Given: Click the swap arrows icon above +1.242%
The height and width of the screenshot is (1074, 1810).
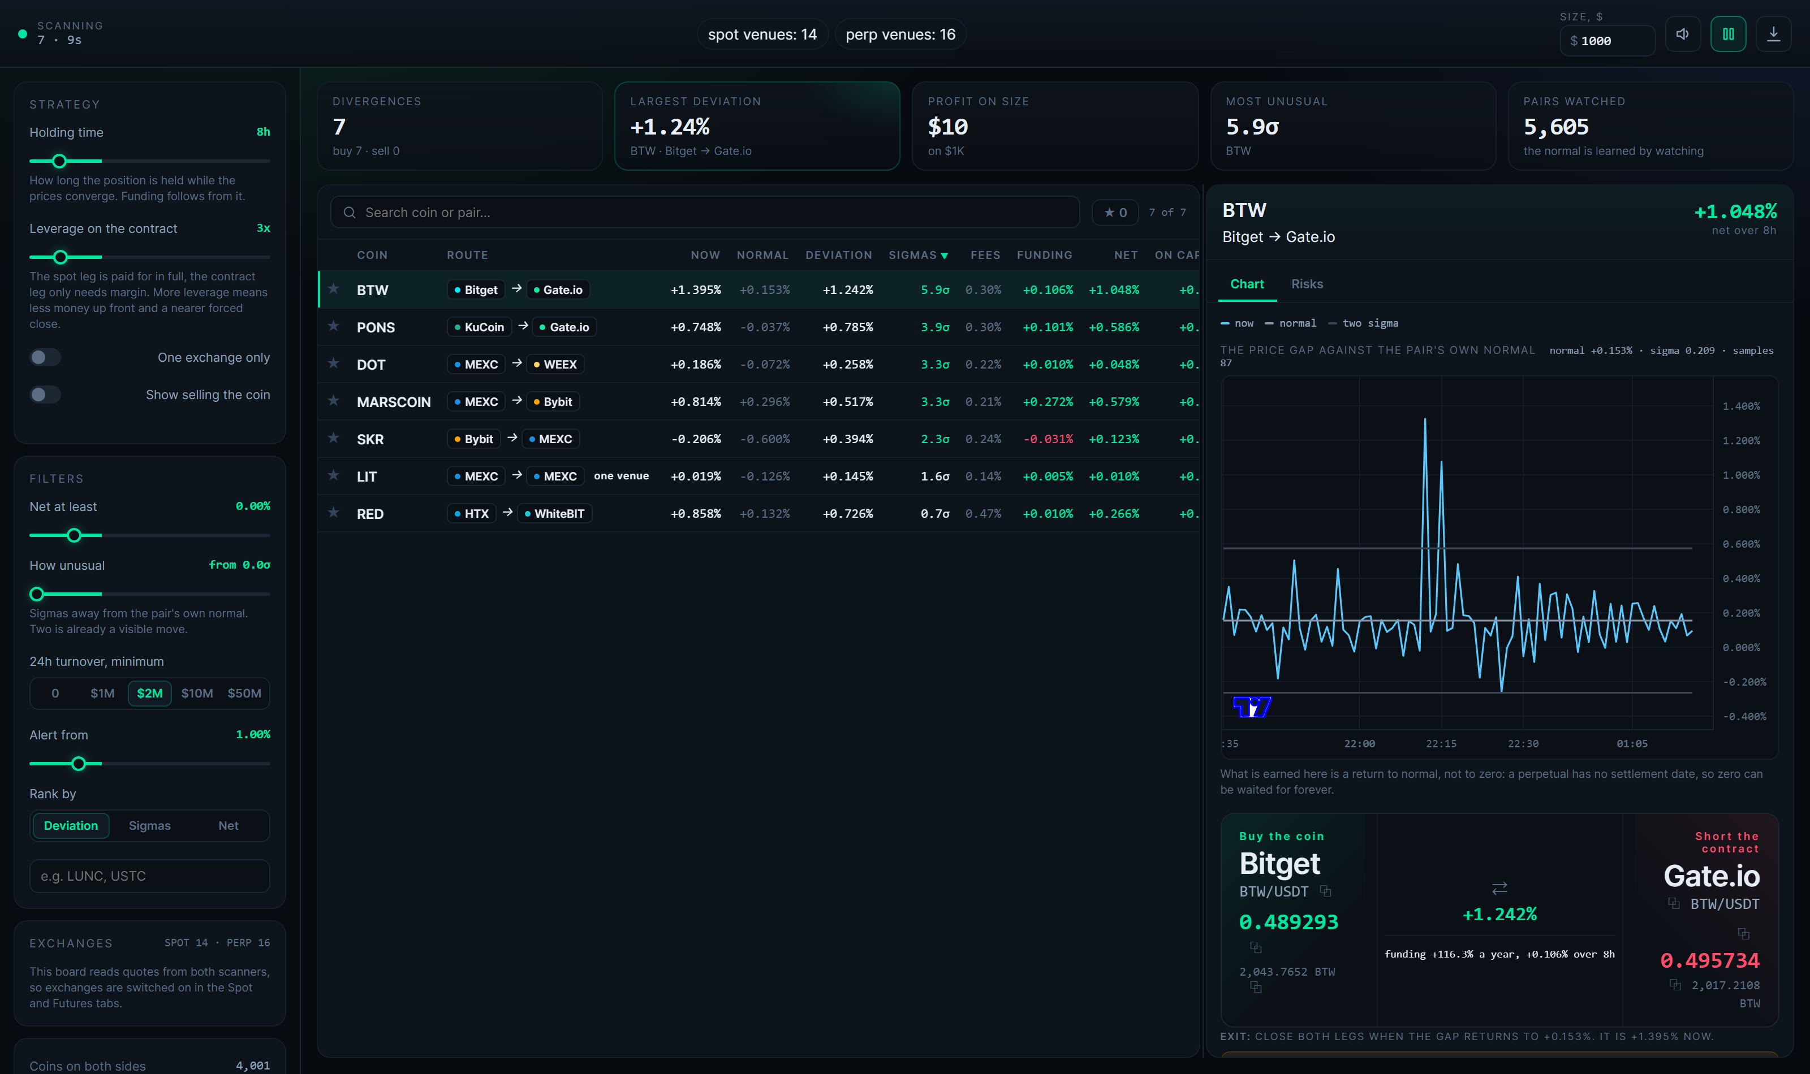Looking at the screenshot, I should (1499, 887).
